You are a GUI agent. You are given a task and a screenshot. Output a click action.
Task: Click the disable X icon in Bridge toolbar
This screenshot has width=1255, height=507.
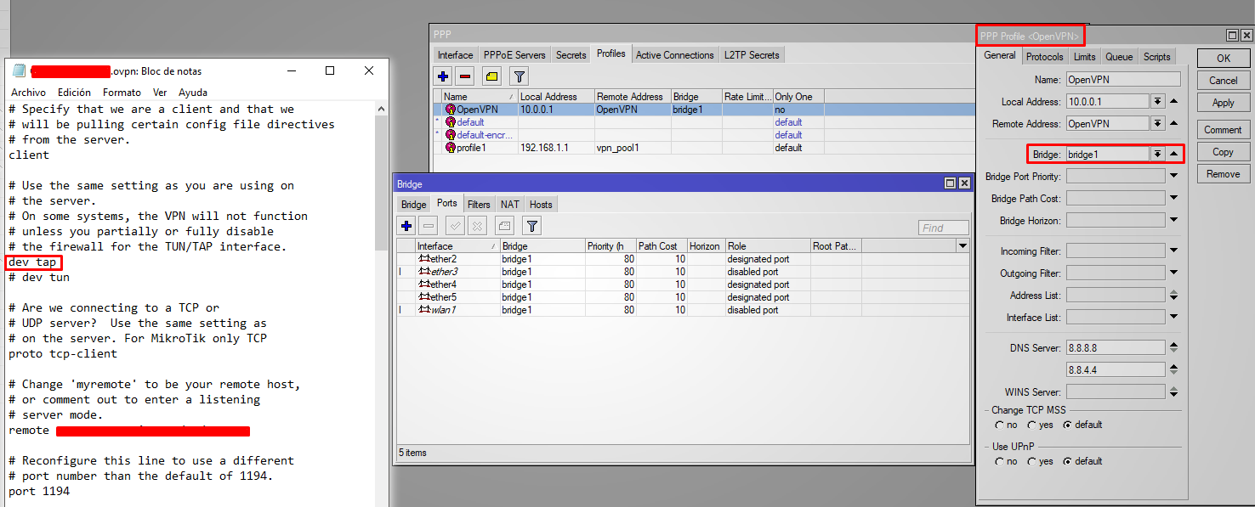(x=477, y=226)
